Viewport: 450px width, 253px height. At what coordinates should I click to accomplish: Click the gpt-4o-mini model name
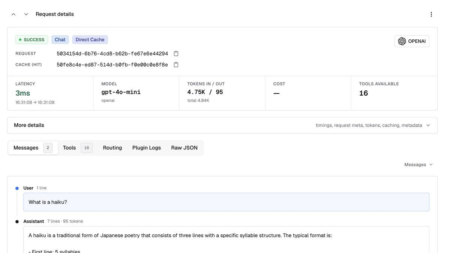(121, 92)
